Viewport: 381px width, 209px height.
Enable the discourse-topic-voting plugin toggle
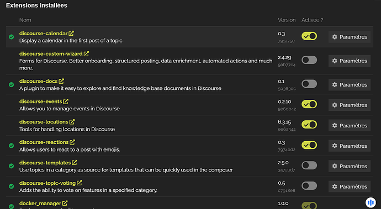[x=309, y=186]
